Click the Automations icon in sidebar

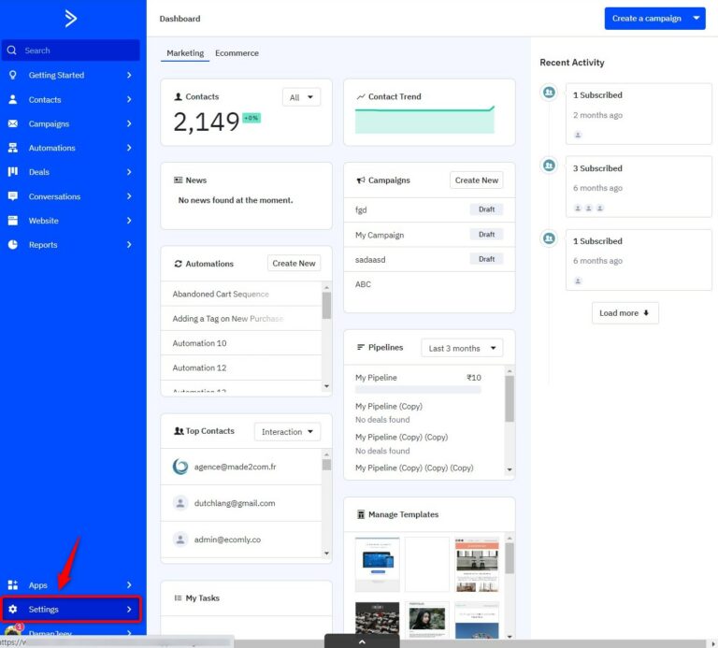coord(13,148)
